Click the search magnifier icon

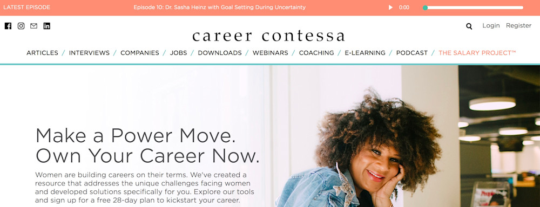point(469,26)
